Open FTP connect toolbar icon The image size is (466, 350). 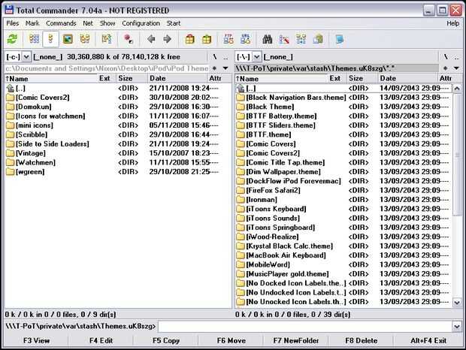[228, 39]
